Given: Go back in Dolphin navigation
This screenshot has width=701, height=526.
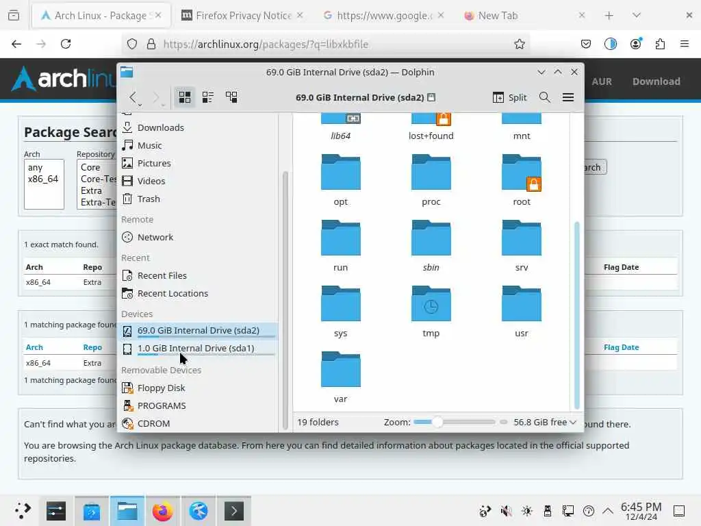Looking at the screenshot, I should 133,97.
